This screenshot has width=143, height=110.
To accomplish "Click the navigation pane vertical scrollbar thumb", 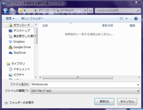I will click(x=36, y=36).
